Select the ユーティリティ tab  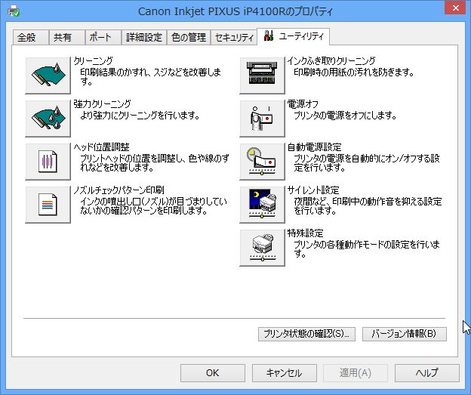click(294, 36)
